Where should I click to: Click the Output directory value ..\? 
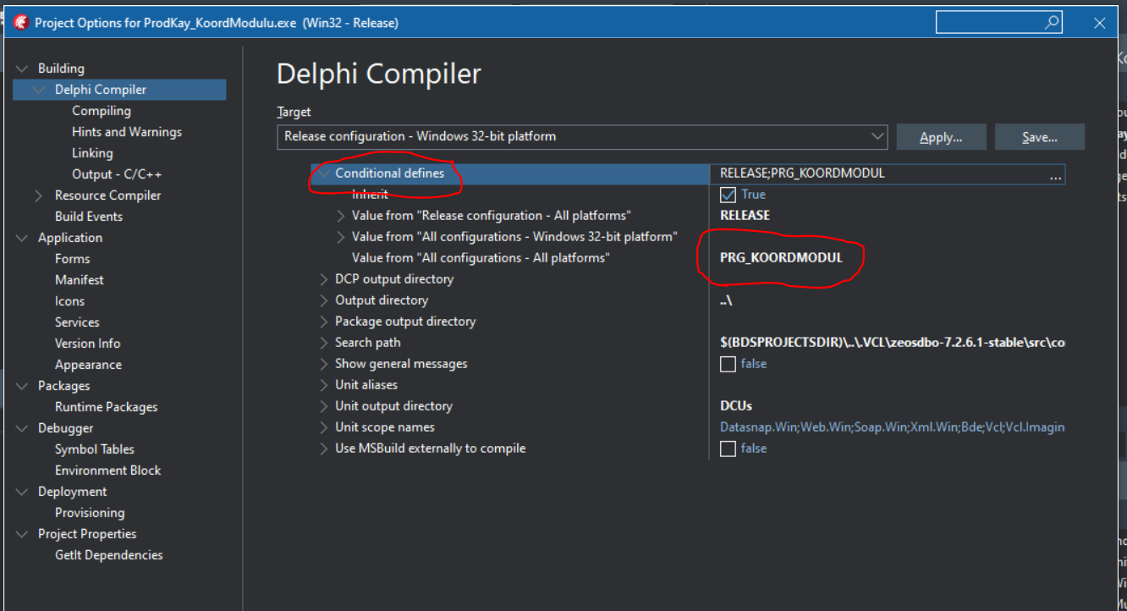click(x=726, y=300)
